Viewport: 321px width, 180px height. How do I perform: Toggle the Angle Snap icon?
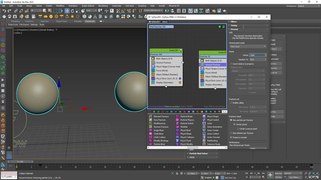(124, 11)
